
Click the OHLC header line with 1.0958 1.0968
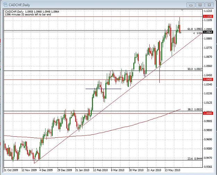(x=32, y=11)
